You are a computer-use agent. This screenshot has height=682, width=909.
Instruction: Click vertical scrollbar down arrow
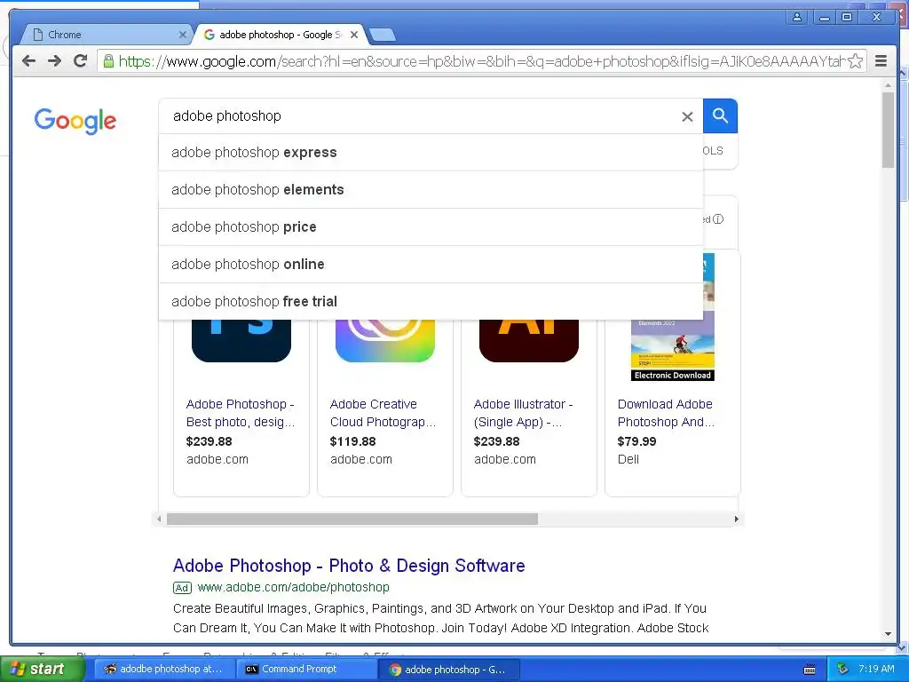coord(888,634)
